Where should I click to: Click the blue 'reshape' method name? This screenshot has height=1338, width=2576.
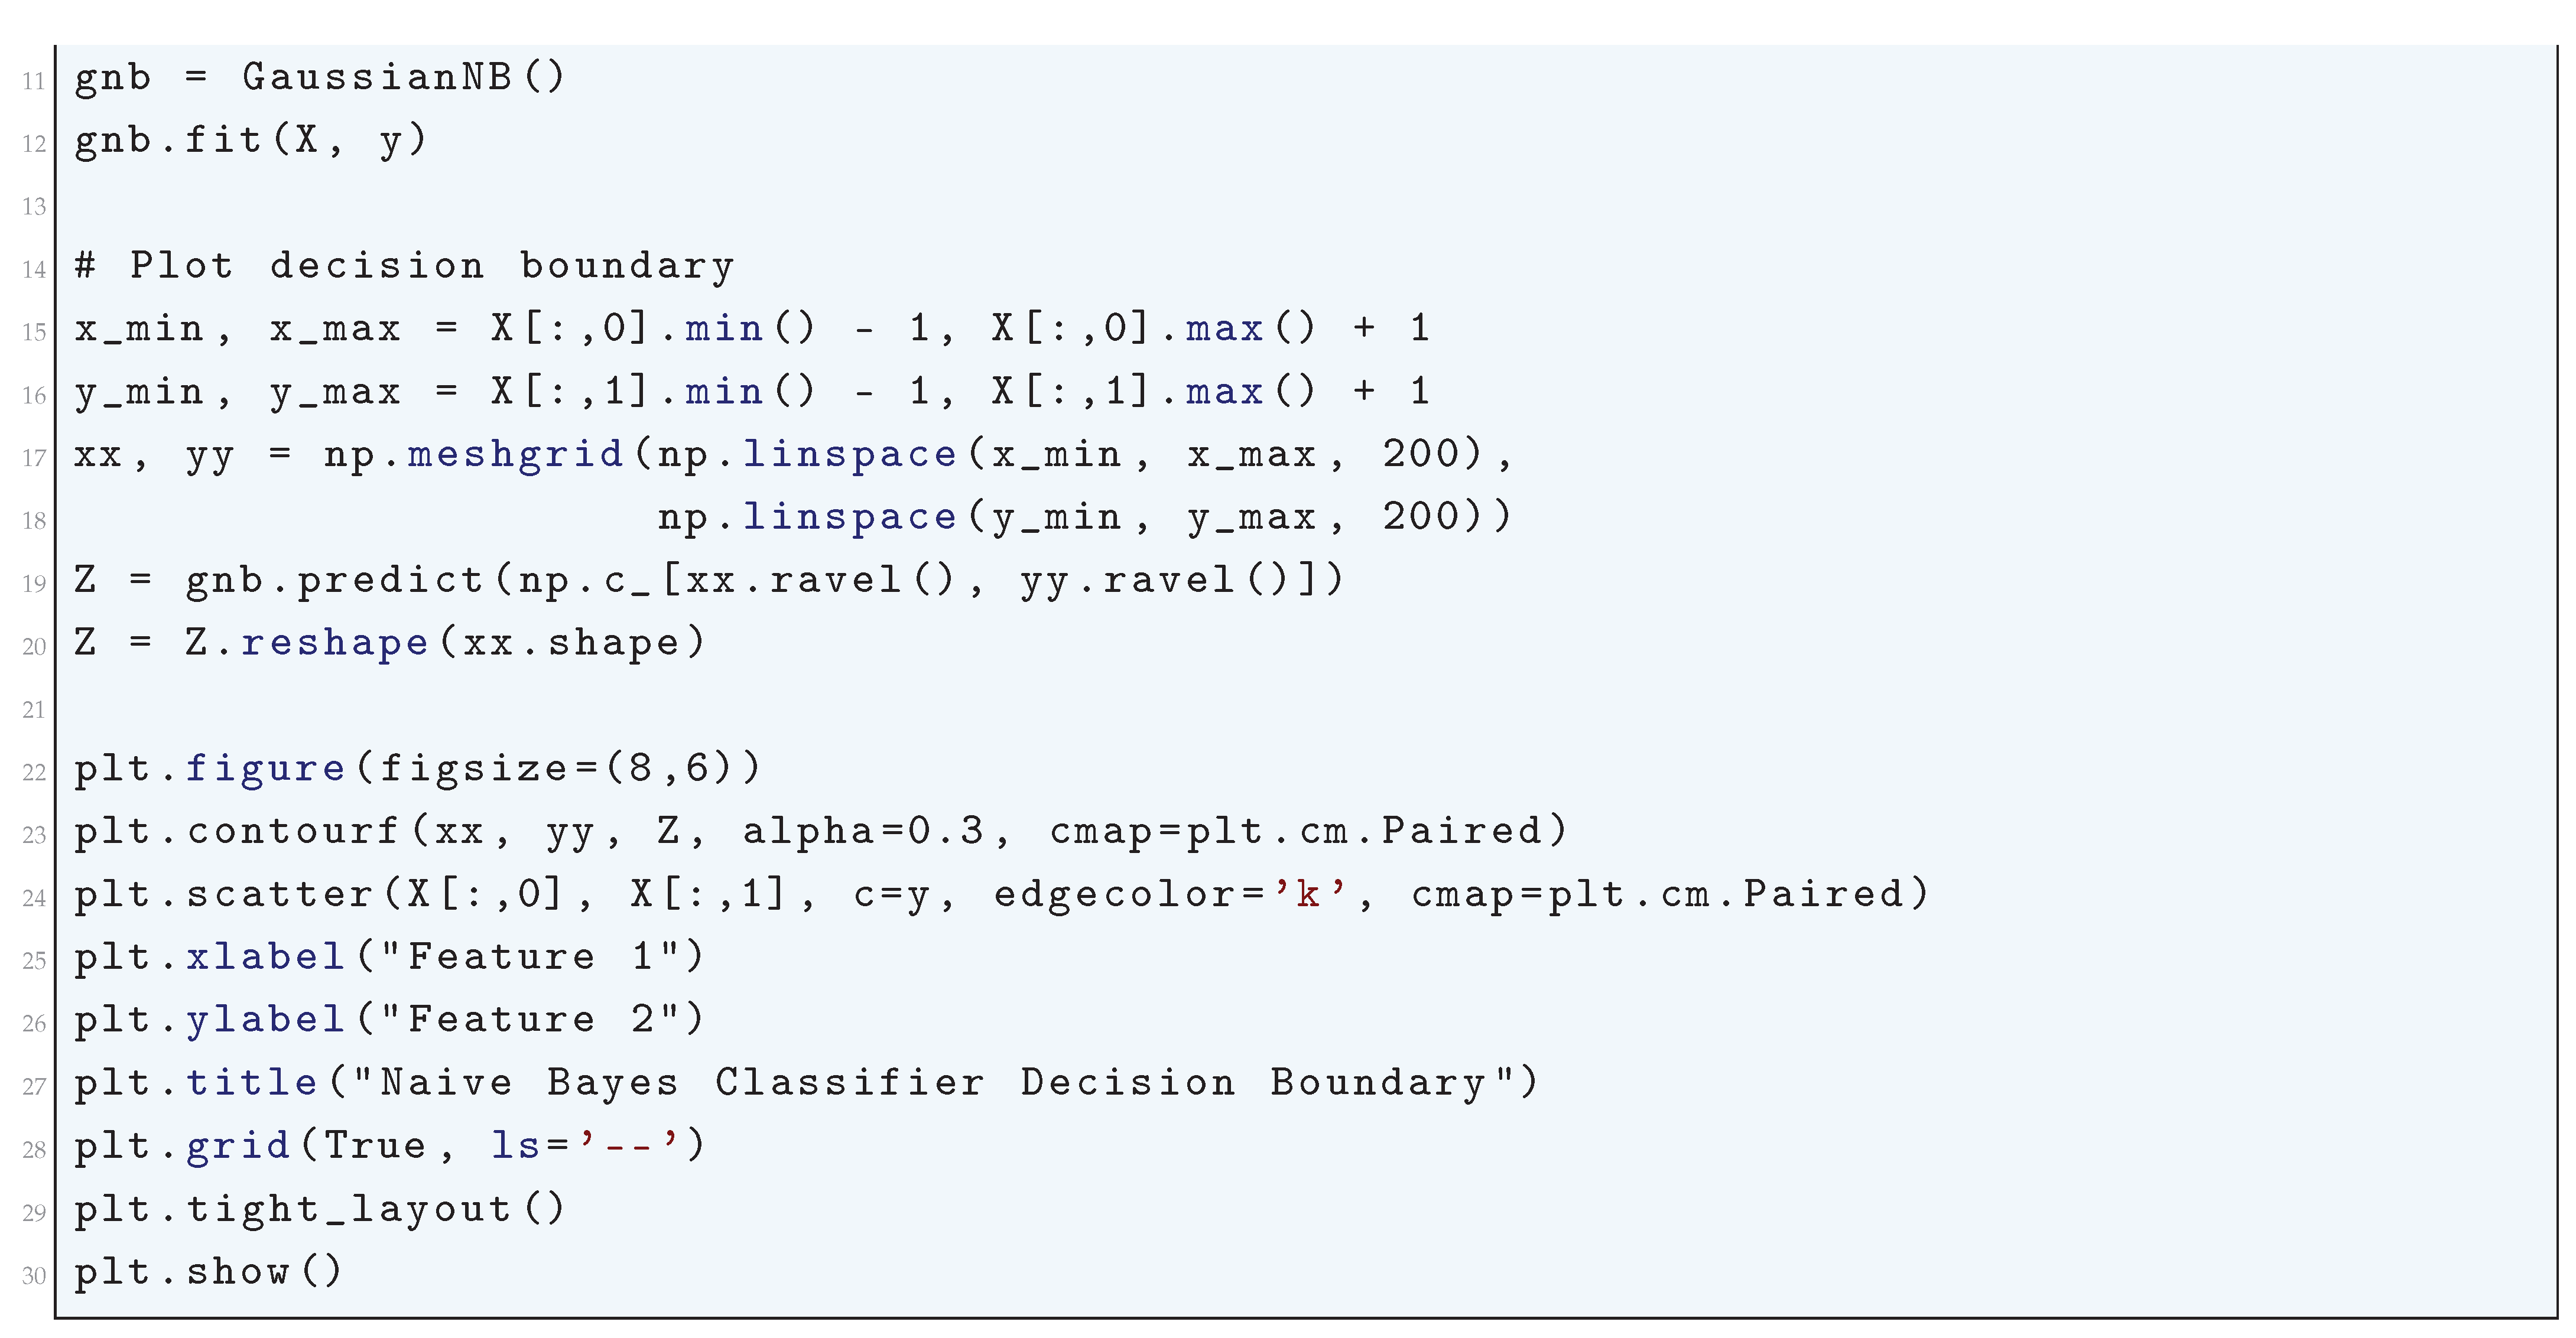334,643
